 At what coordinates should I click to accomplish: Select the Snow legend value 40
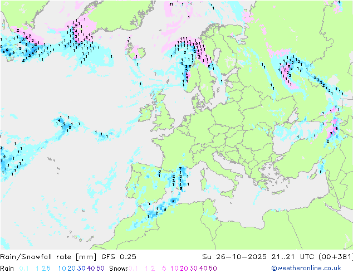[203, 269]
